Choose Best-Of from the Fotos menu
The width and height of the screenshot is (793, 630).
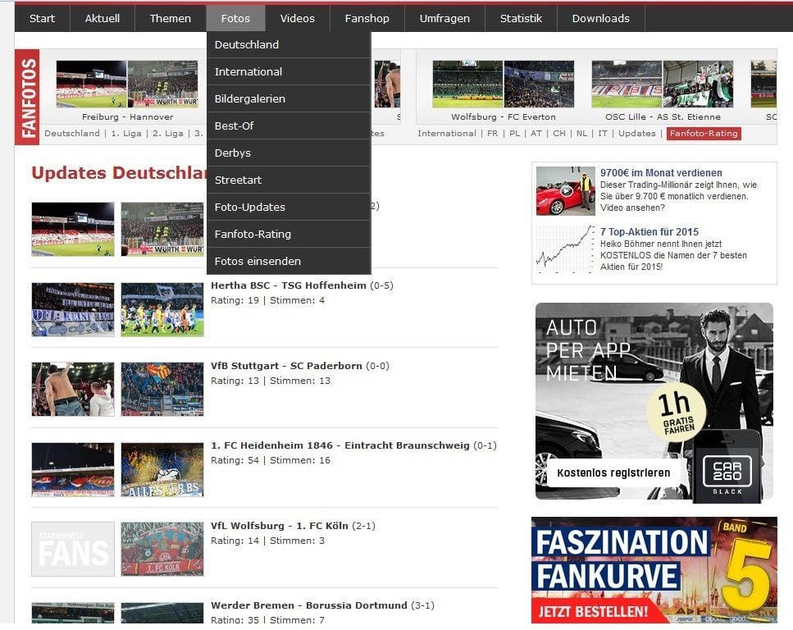coord(289,126)
